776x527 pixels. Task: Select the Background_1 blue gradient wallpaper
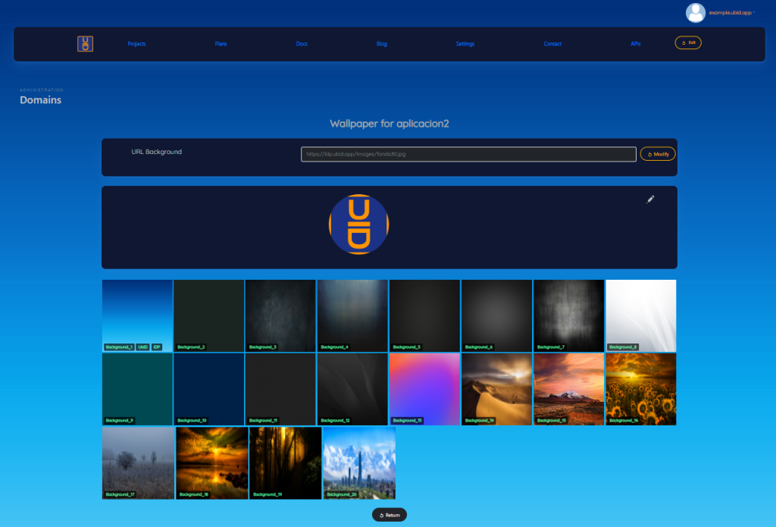(137, 315)
